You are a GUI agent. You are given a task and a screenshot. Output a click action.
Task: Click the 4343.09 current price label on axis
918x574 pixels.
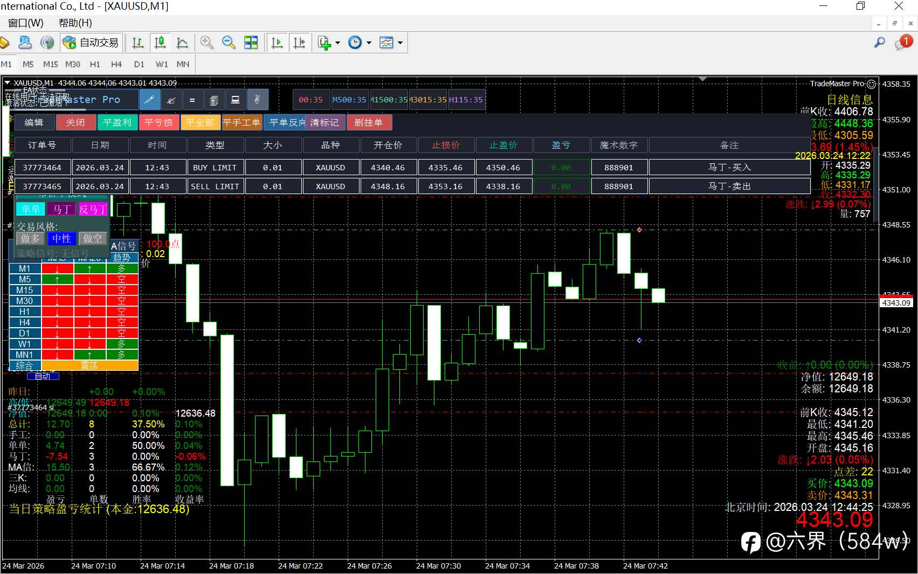[x=896, y=303]
